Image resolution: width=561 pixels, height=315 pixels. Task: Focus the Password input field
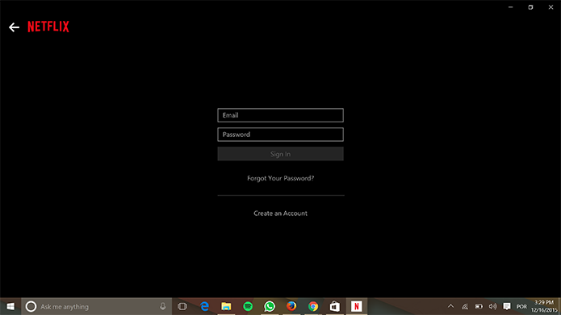281,135
